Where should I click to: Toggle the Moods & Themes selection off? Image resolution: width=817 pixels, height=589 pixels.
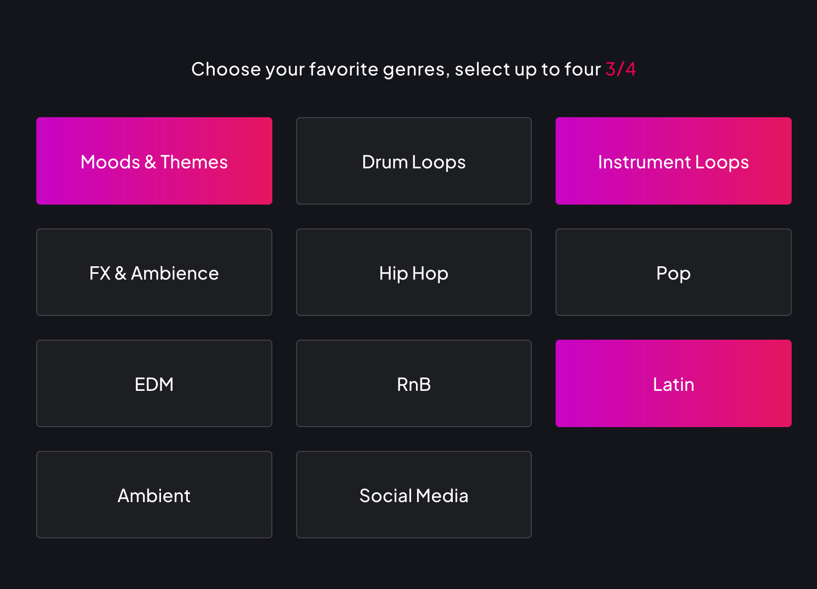(154, 161)
